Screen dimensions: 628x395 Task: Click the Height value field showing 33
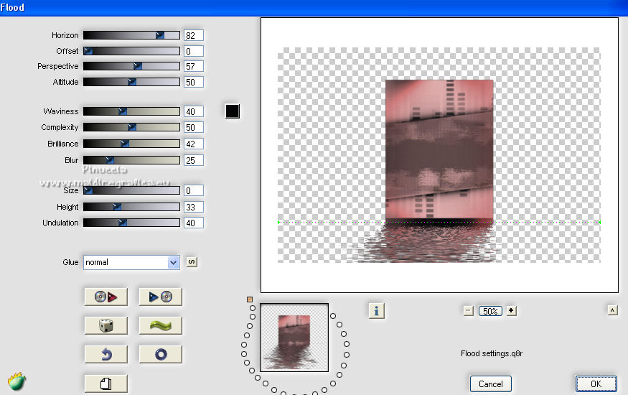(194, 207)
